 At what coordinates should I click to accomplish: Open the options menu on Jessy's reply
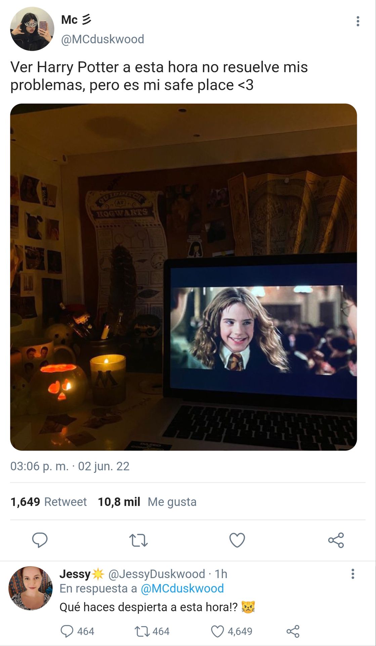353,574
